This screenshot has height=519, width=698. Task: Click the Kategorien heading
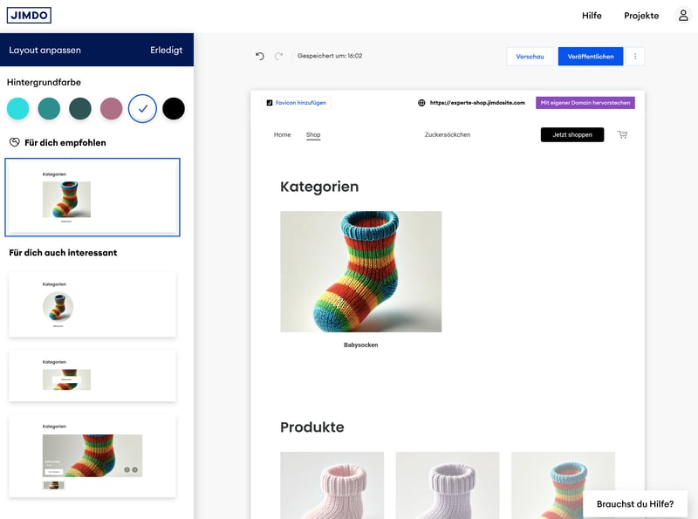[319, 187]
